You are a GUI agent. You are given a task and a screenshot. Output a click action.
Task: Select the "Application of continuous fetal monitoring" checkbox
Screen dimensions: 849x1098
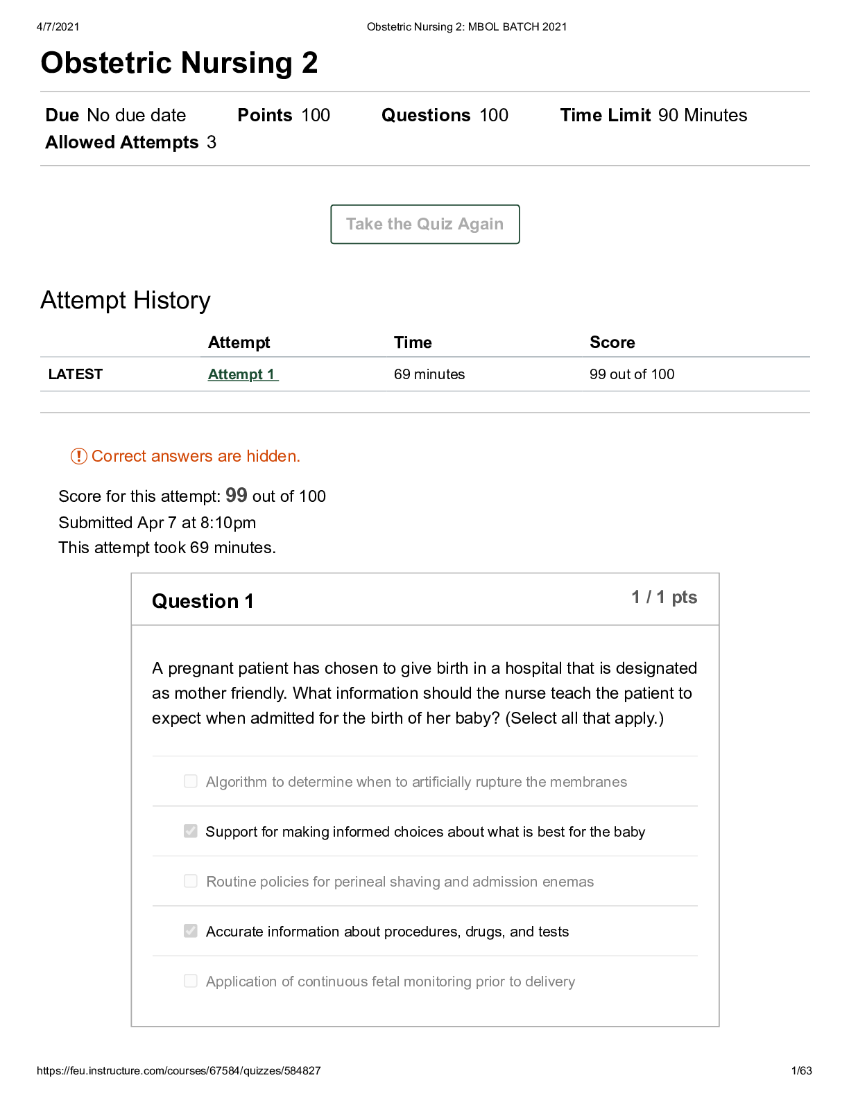tap(191, 981)
